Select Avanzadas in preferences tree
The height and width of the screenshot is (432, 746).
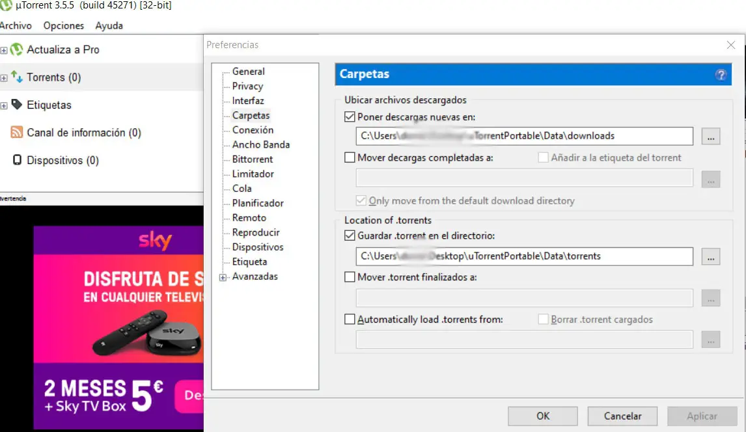255,277
